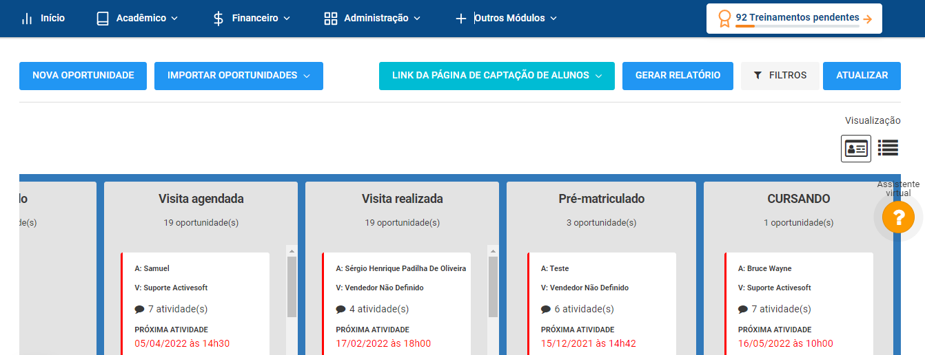Expand the Acadêmico menu chevron
The height and width of the screenshot is (355, 925).
pyautogui.click(x=174, y=19)
